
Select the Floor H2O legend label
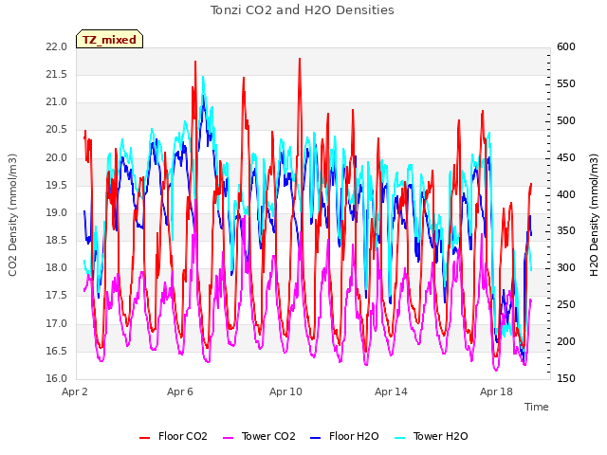(354, 436)
